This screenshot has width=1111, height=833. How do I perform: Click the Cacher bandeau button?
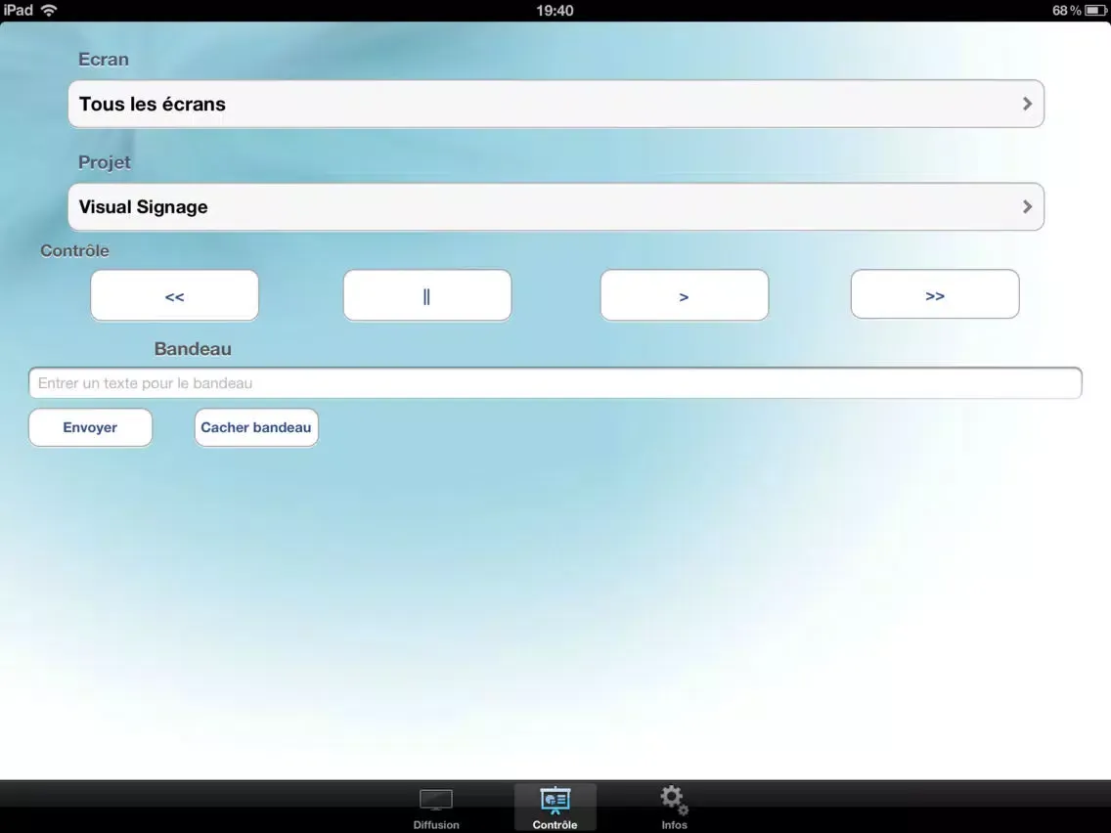point(256,427)
